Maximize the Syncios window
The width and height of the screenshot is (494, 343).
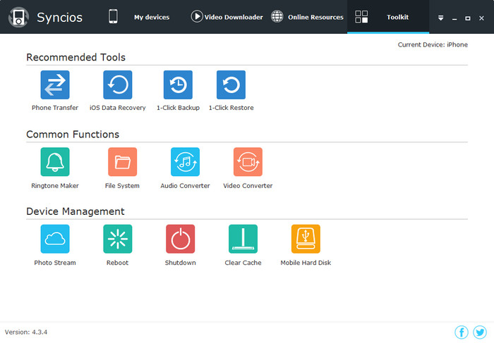[468, 18]
